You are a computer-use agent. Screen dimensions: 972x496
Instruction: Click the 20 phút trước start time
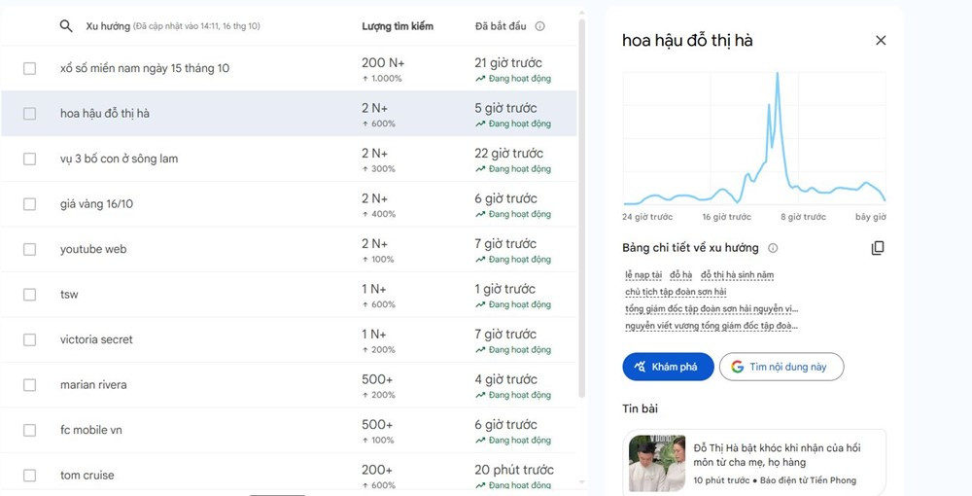coord(514,470)
